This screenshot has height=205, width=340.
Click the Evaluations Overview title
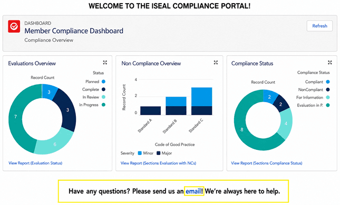pyautogui.click(x=32, y=64)
